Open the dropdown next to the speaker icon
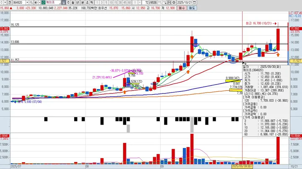 click(x=39, y=3)
